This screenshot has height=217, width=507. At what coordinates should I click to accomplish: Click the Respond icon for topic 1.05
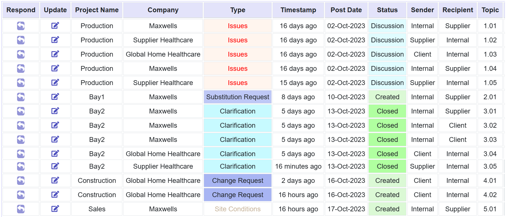(21, 83)
